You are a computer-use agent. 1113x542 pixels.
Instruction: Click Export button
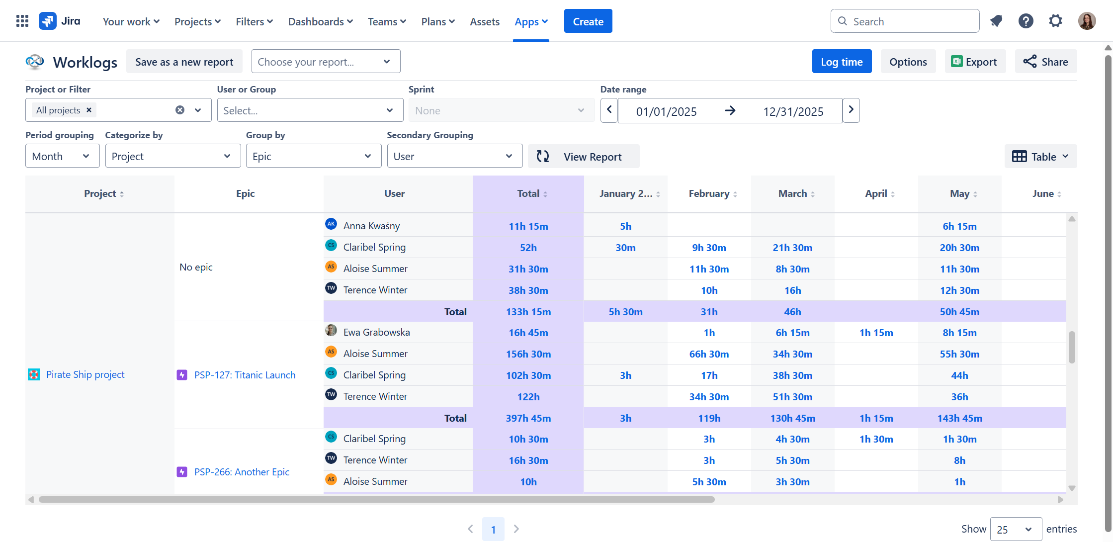tap(975, 62)
